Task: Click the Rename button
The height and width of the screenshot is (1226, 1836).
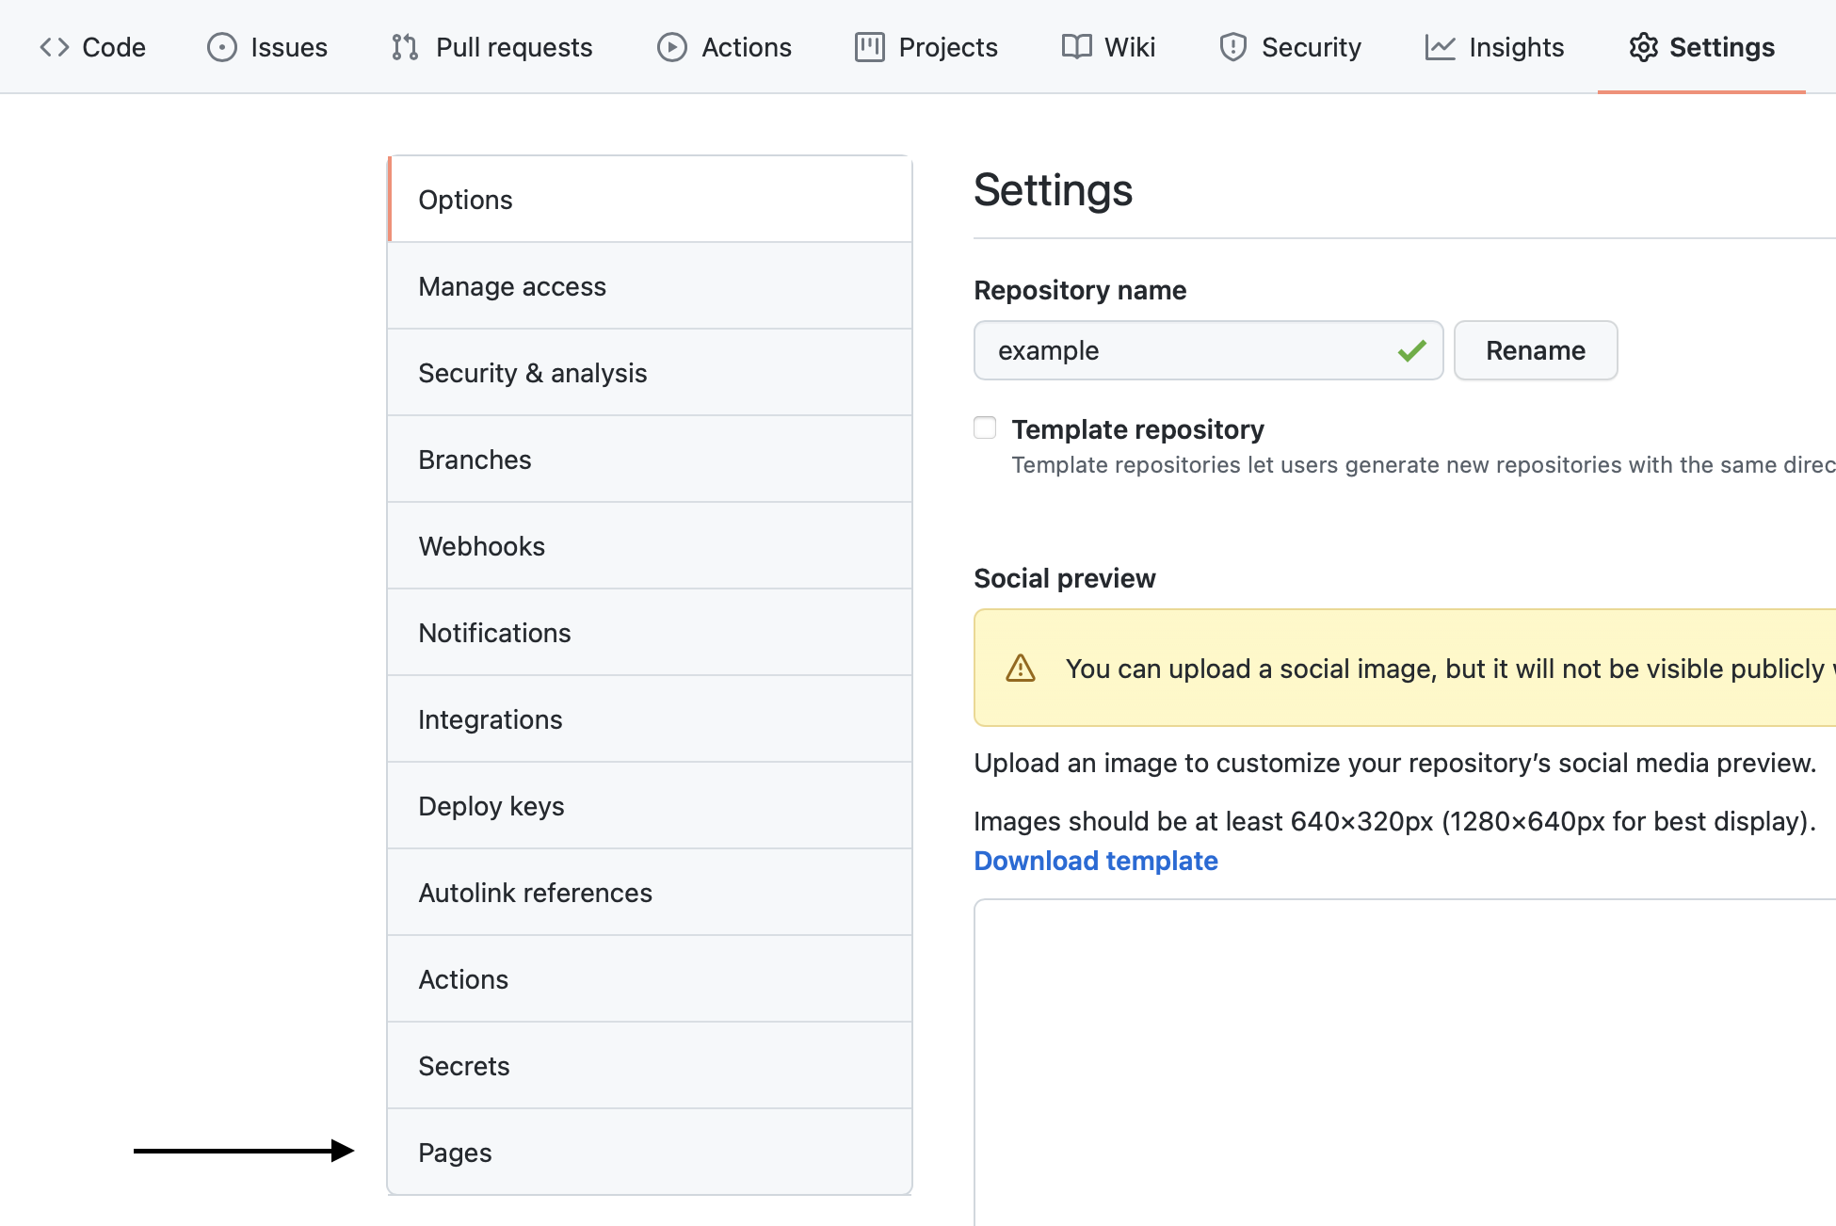Action: click(x=1535, y=350)
